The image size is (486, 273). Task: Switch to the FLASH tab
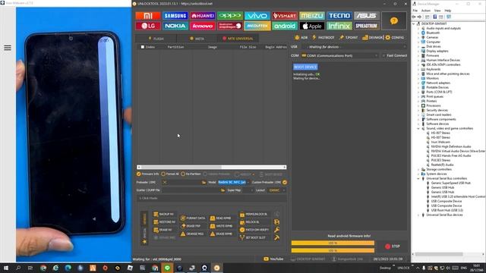click(156, 39)
